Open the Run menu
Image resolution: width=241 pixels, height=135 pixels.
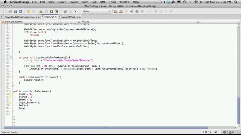click(x=94, y=2)
